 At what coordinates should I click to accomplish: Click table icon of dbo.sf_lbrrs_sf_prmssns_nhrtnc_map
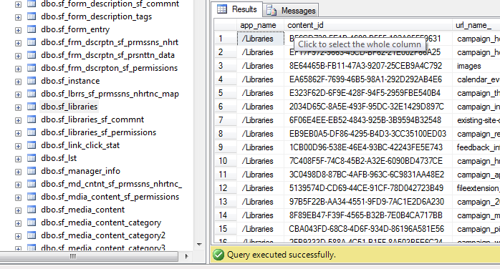coord(32,94)
